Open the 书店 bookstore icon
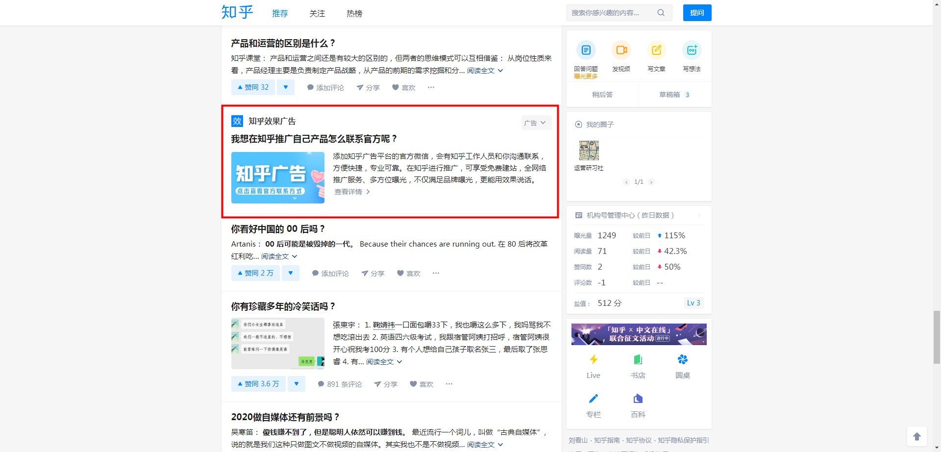This screenshot has height=452, width=941. click(x=638, y=360)
